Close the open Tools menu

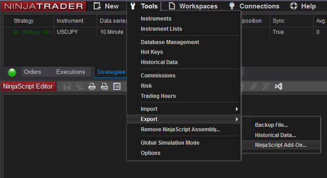(144, 6)
